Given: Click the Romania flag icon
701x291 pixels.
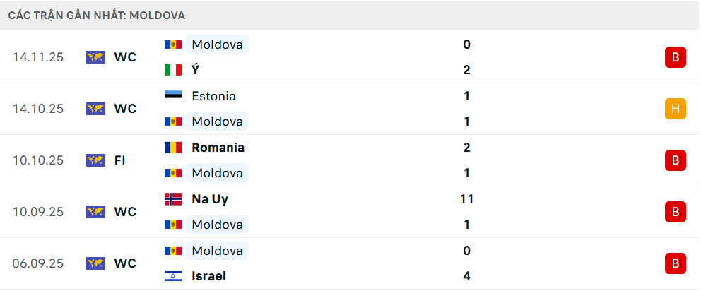Looking at the screenshot, I should click(173, 148).
